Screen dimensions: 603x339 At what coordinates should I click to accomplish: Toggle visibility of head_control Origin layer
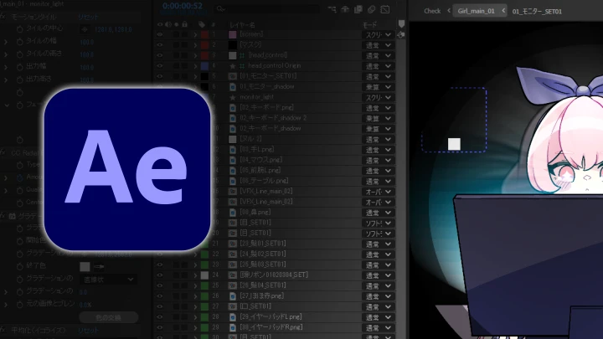click(160, 66)
